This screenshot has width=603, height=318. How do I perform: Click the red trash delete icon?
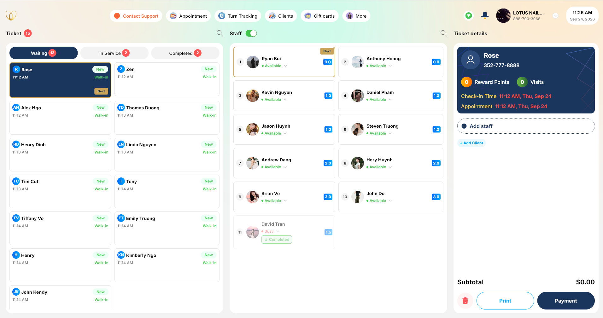tap(465, 301)
